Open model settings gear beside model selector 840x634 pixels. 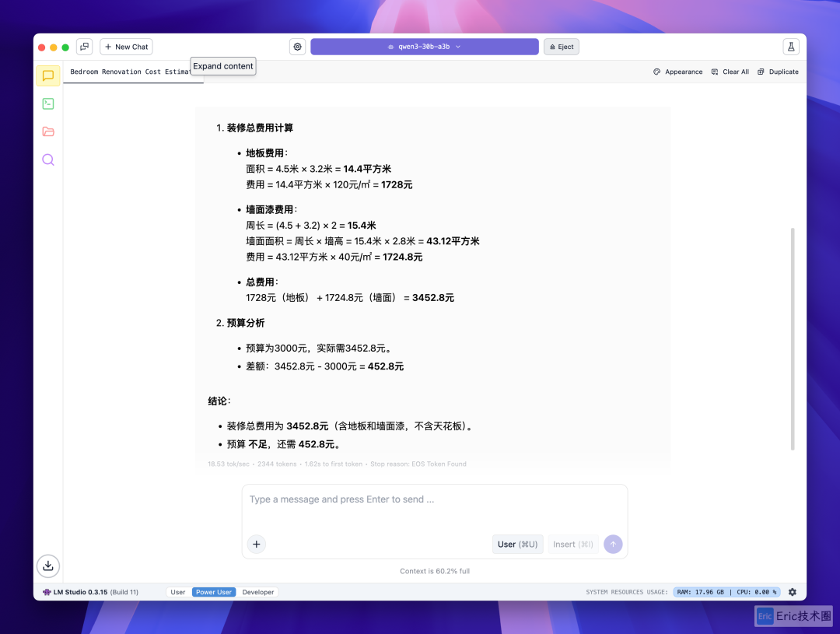pyautogui.click(x=297, y=47)
